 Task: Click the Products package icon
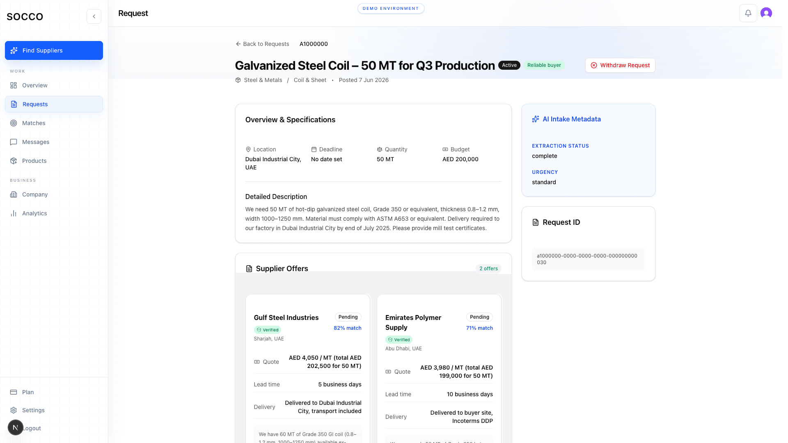click(14, 161)
